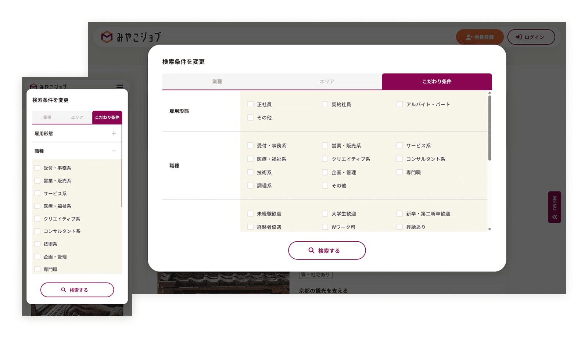
Task: Click desktop modal scrollbar thumb
Action: pos(490,128)
